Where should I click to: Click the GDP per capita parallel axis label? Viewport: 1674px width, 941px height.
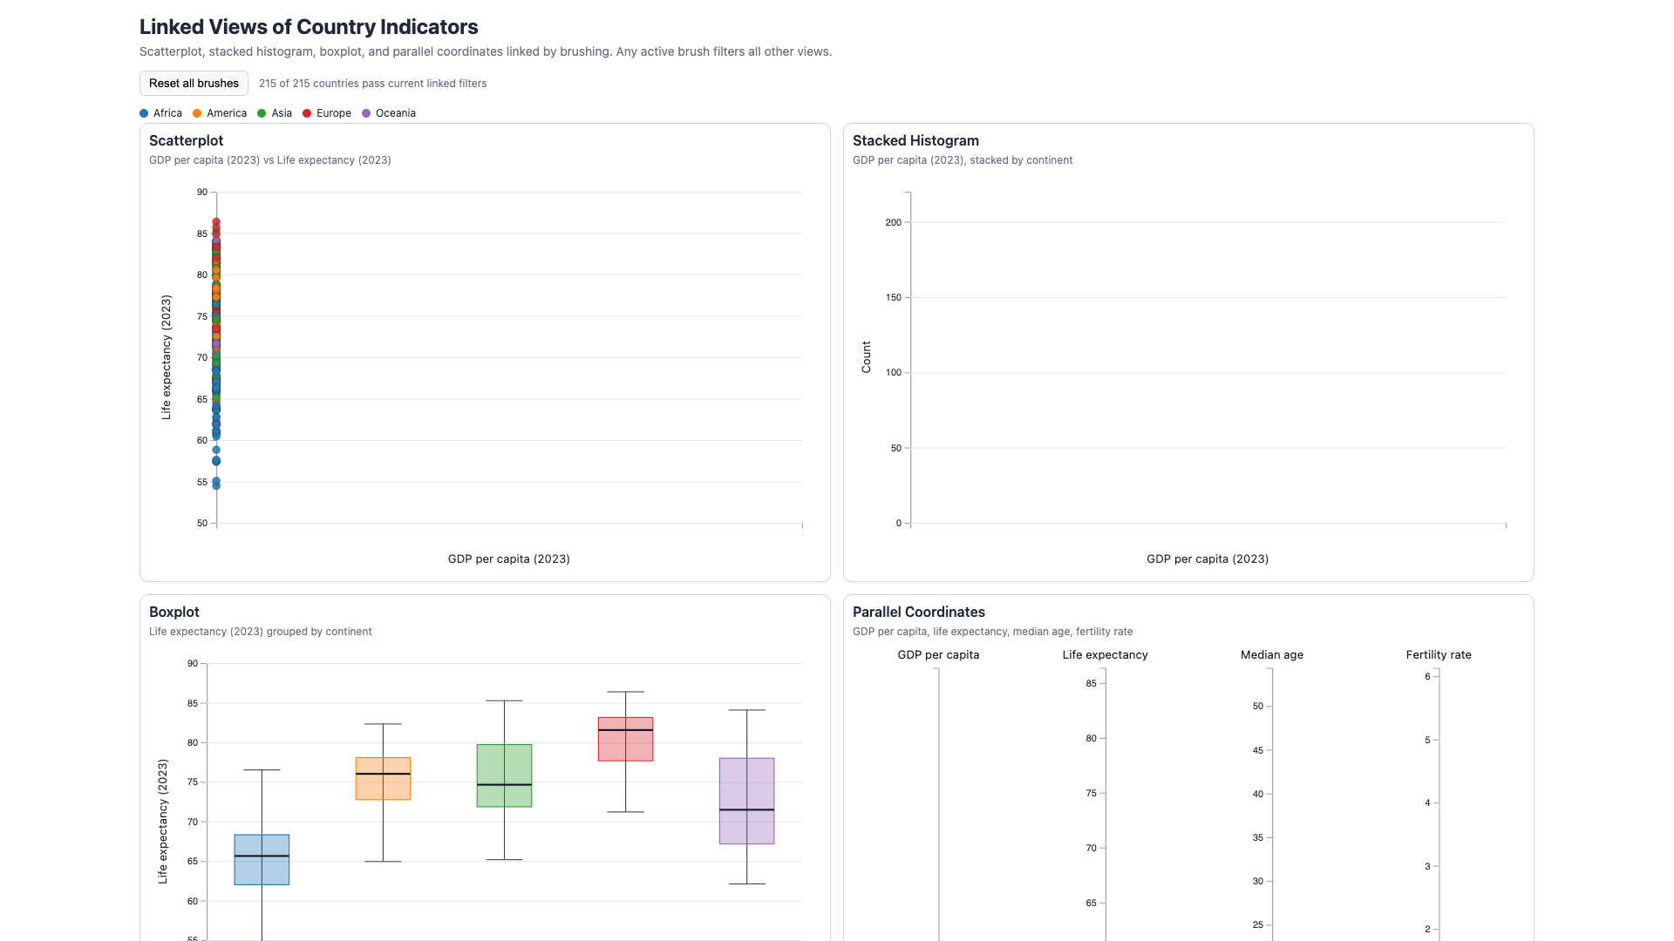click(x=938, y=654)
